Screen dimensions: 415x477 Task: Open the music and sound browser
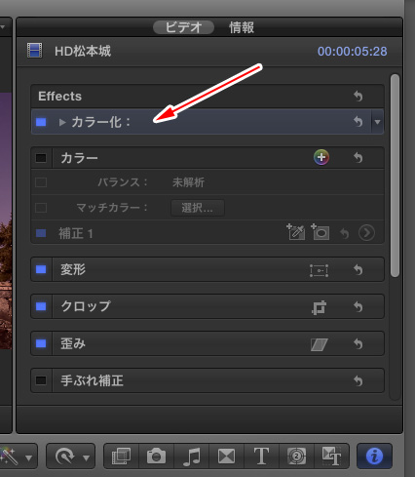pyautogui.click(x=192, y=457)
